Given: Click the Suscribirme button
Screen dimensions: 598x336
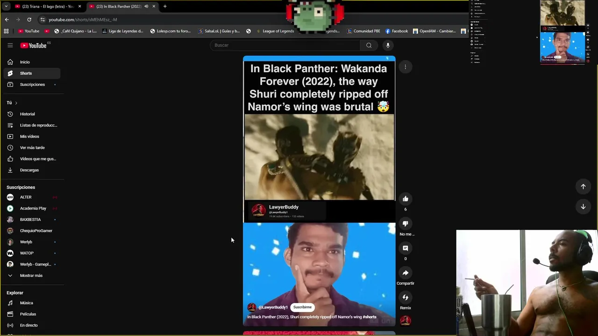Looking at the screenshot, I should pos(302,307).
